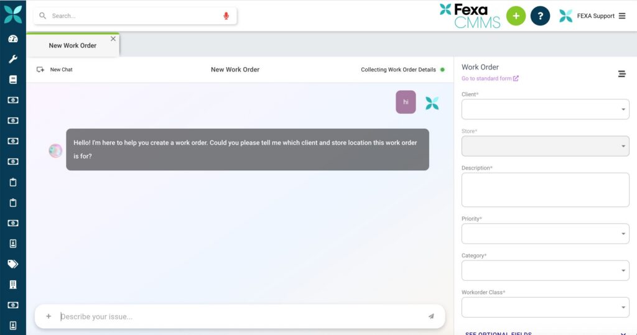The image size is (637, 335).
Task: Click the microphone icon in search bar
Action: [x=226, y=16]
